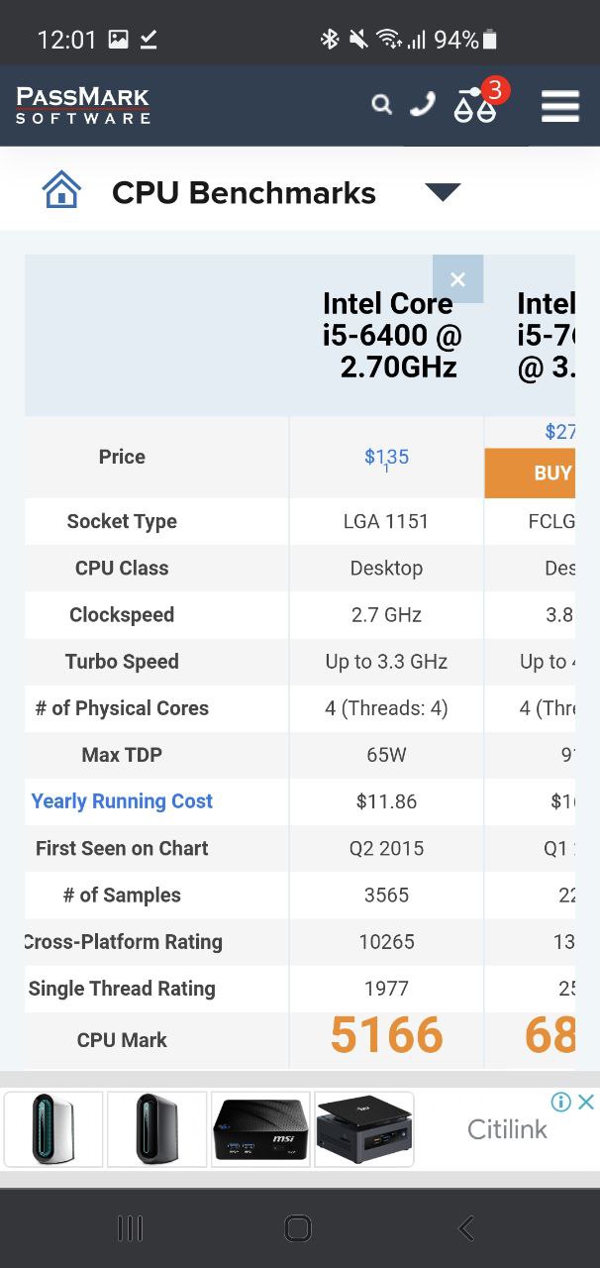The width and height of the screenshot is (600, 1268).
Task: Close the ad banner X icon
Action: point(586,1103)
